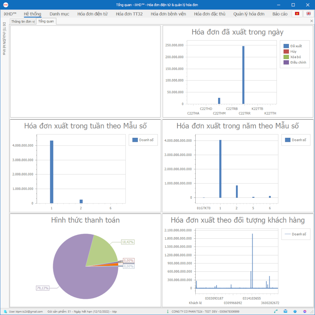The image size is (315, 315).
Task: Expand the collapsed DS Tổ chức/DN kê khai panel
Action: (4, 38)
